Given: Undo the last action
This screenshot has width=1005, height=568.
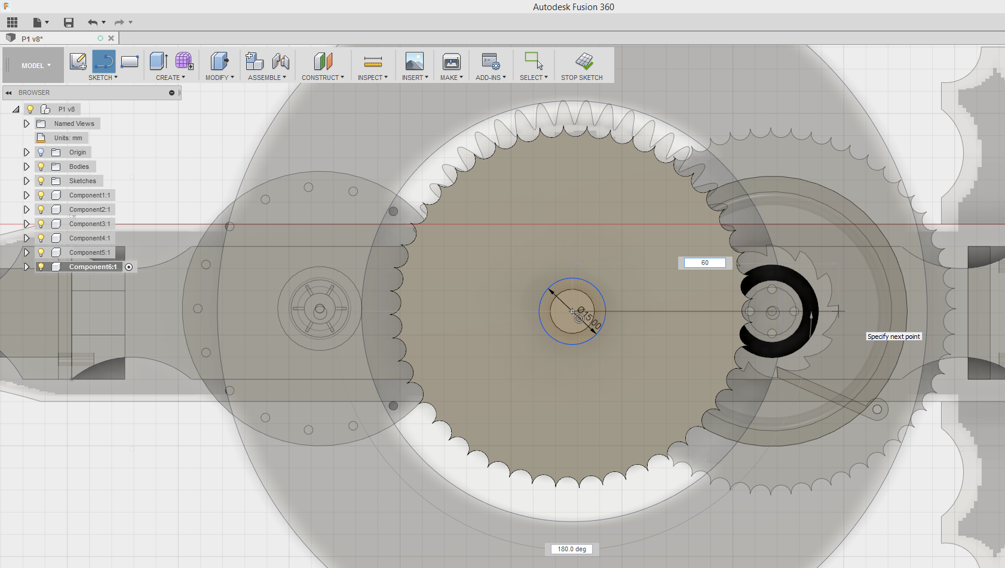Looking at the screenshot, I should pos(92,23).
